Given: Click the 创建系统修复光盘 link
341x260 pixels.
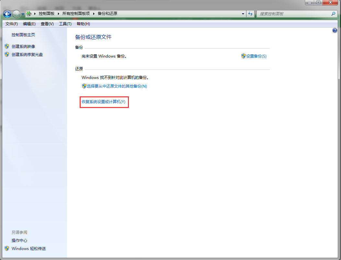Looking at the screenshot, I should pyautogui.click(x=27, y=55).
